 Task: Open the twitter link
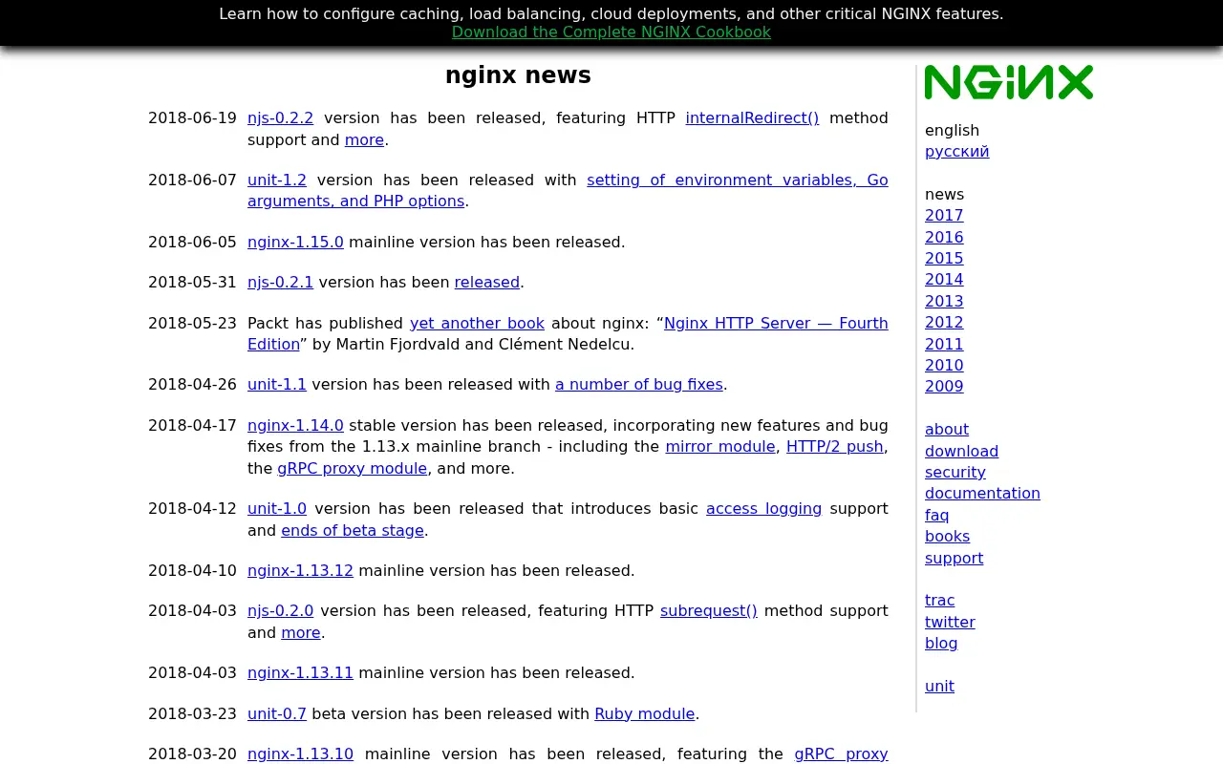pyautogui.click(x=950, y=622)
